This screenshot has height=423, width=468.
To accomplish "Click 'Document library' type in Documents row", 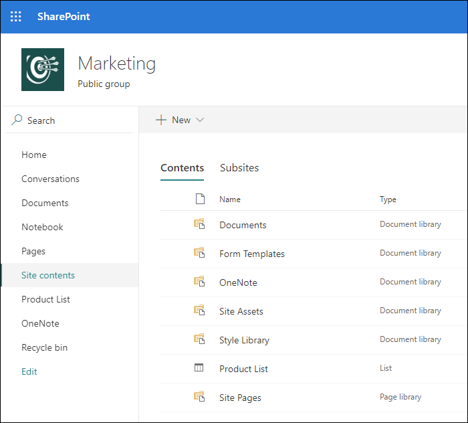I will pos(411,224).
